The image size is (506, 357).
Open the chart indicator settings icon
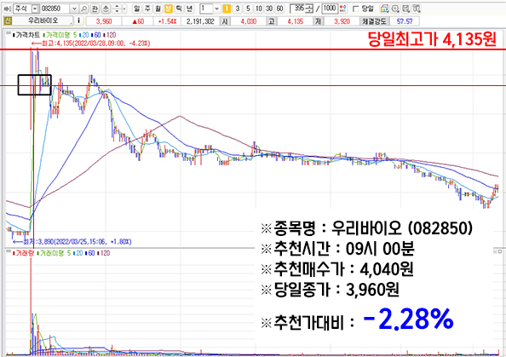(x=384, y=9)
